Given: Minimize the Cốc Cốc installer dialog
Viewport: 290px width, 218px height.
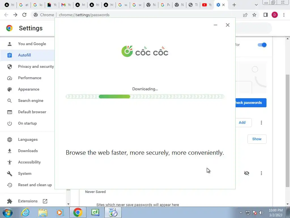Looking at the screenshot, I should pos(216,25).
